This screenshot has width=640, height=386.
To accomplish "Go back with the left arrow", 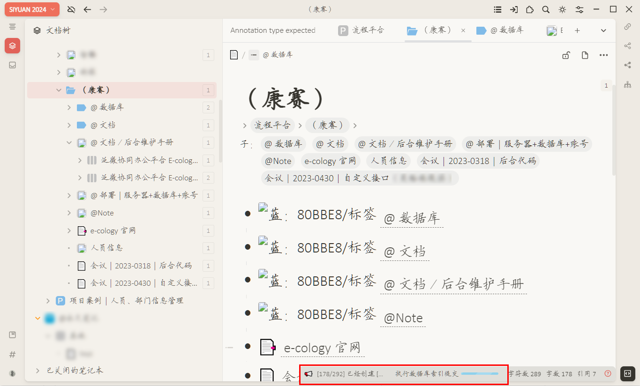I will pyautogui.click(x=87, y=9).
